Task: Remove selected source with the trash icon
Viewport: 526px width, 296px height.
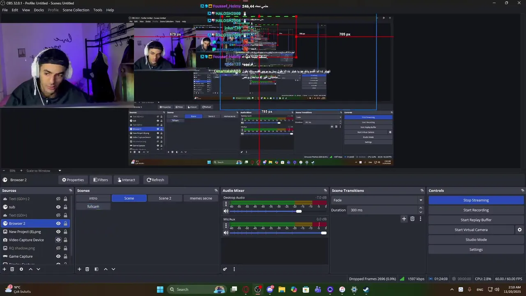Action: [12, 269]
